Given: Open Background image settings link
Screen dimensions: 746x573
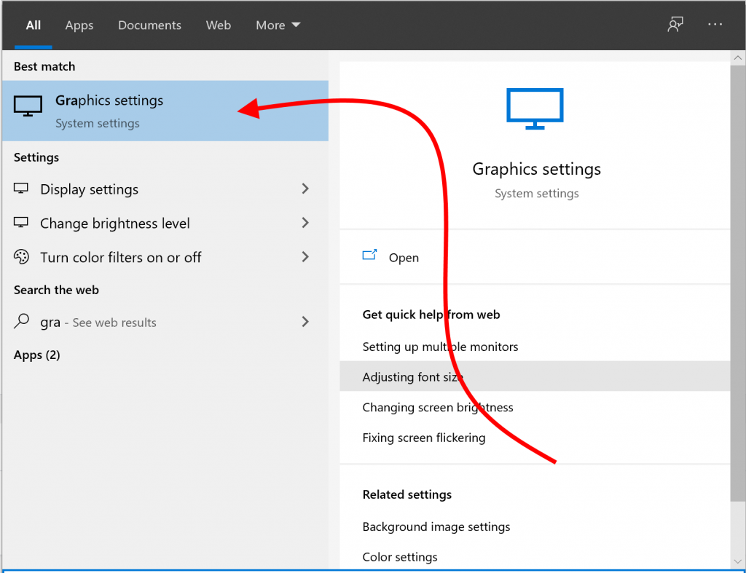Looking at the screenshot, I should coord(436,527).
